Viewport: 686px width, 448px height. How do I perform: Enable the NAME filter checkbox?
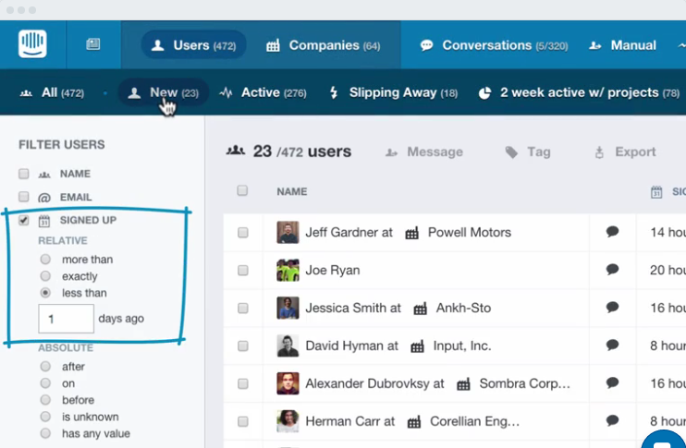coord(24,174)
